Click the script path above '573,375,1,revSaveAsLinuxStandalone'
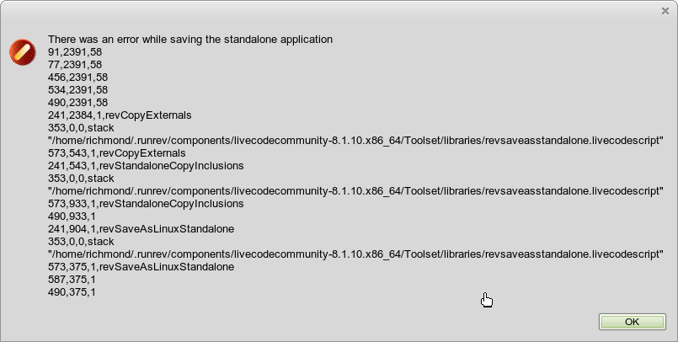The width and height of the screenshot is (678, 342). click(356, 254)
